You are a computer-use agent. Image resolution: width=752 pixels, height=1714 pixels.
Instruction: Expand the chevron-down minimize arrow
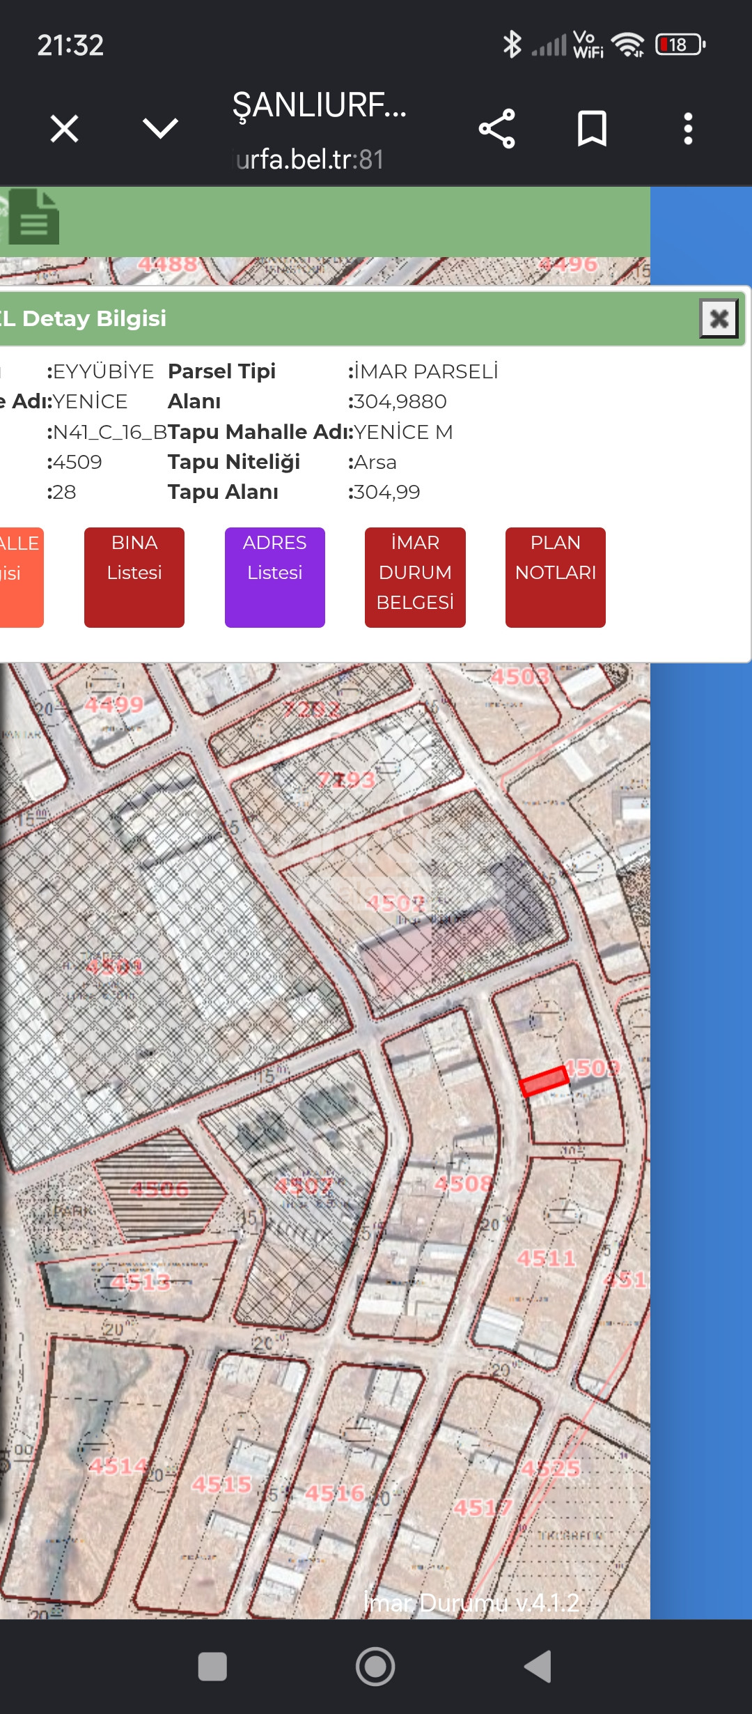click(x=160, y=128)
